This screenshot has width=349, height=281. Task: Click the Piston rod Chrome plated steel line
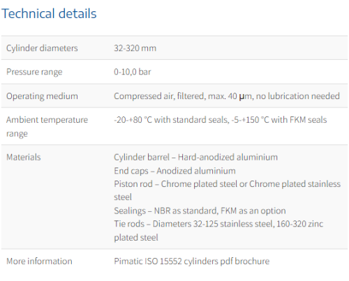pos(227,184)
